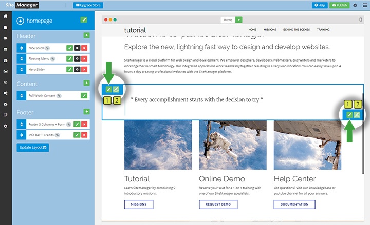
Task: Grab the reorder handle of Full Width Content row
Action: point(22,95)
